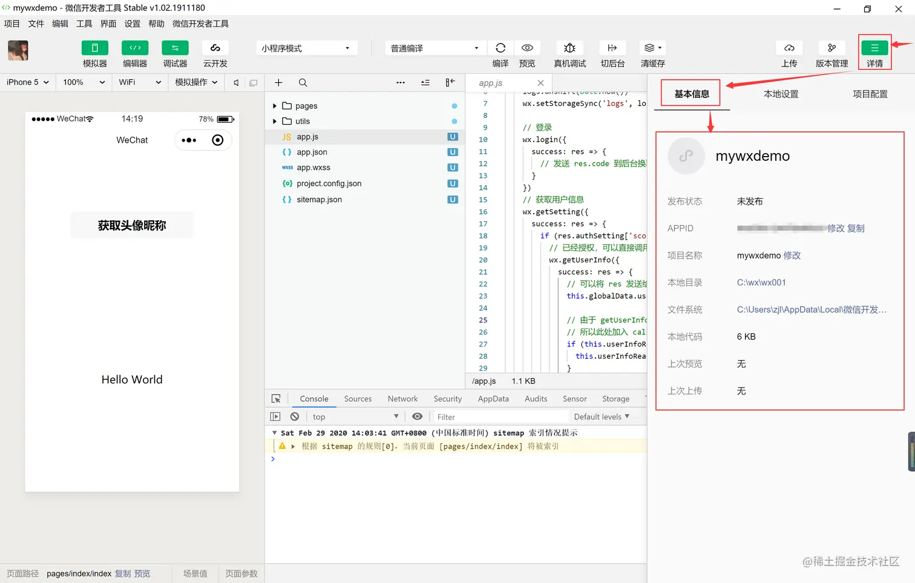Click the switch to background icon

(612, 48)
